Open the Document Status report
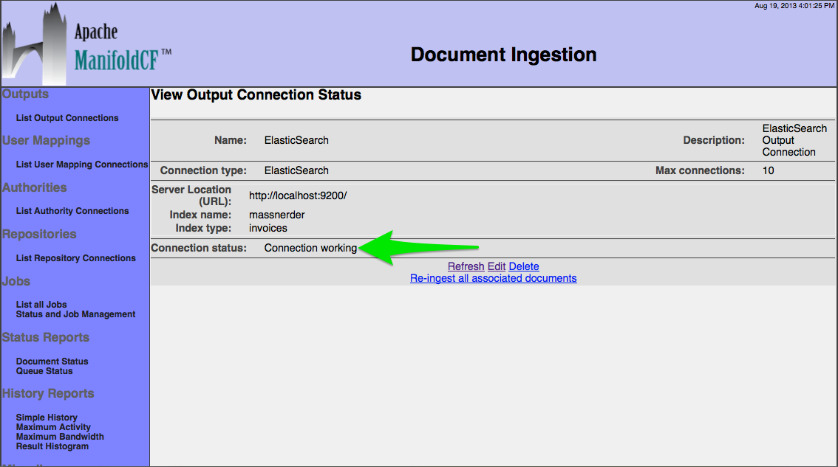Image resolution: width=838 pixels, height=467 pixels. click(x=52, y=362)
